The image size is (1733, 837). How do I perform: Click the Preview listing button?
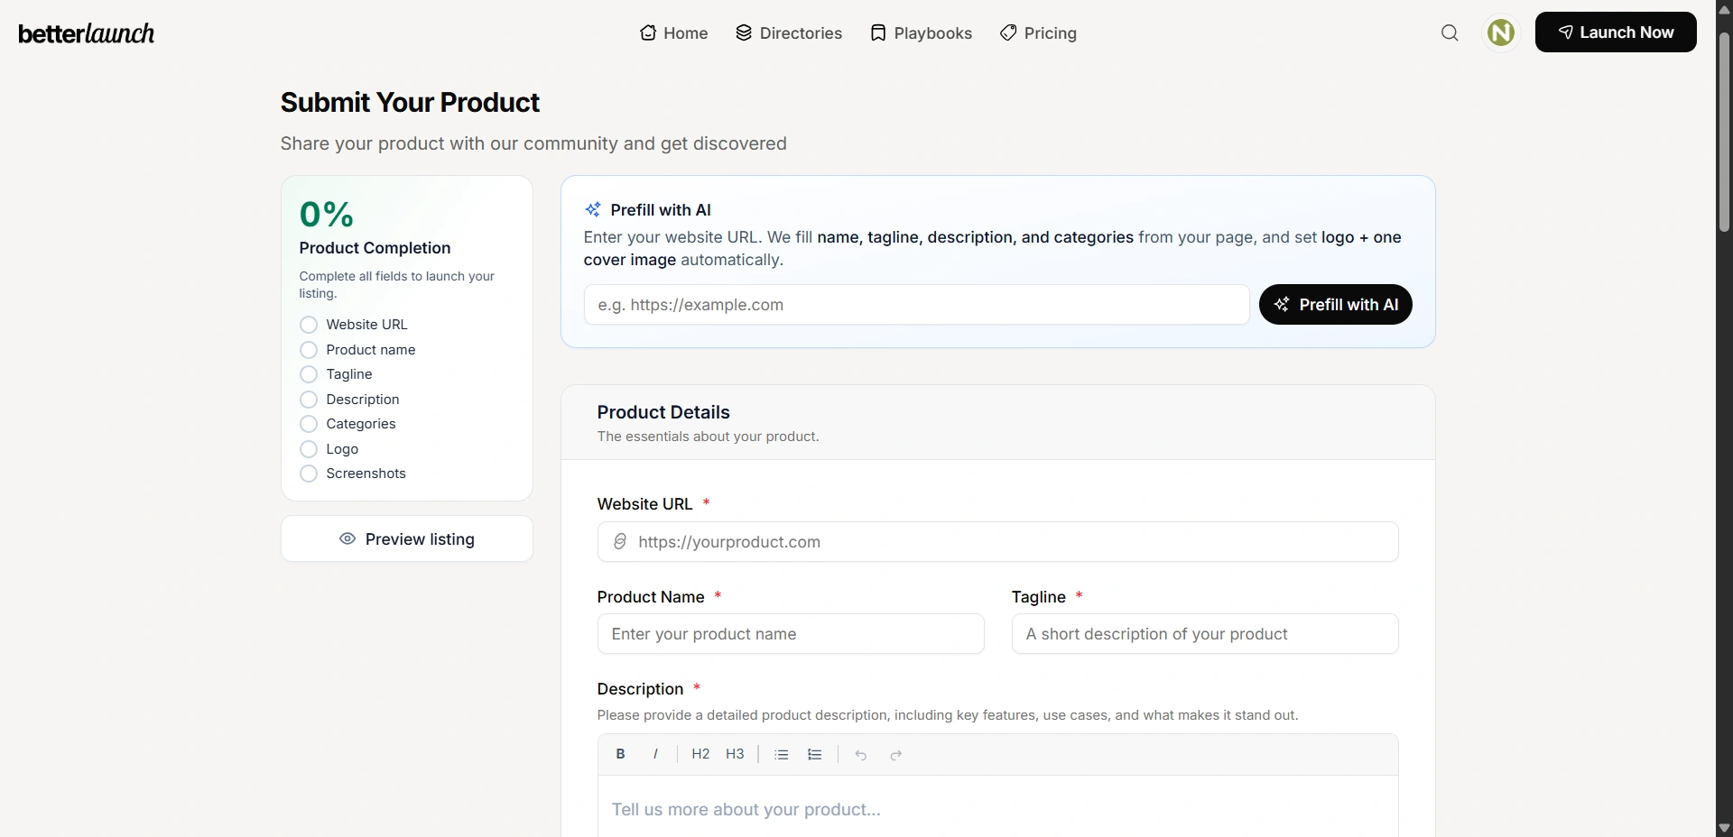407,538
